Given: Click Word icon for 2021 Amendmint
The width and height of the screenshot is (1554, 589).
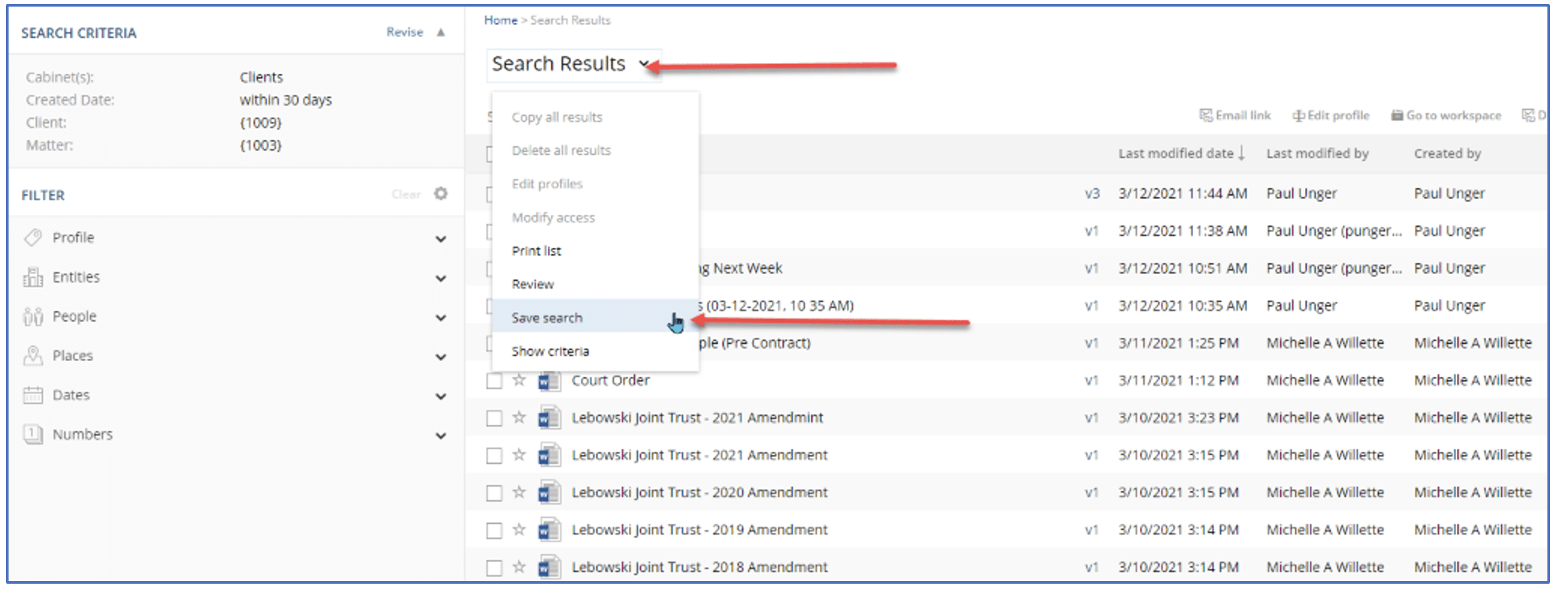Looking at the screenshot, I should [549, 418].
